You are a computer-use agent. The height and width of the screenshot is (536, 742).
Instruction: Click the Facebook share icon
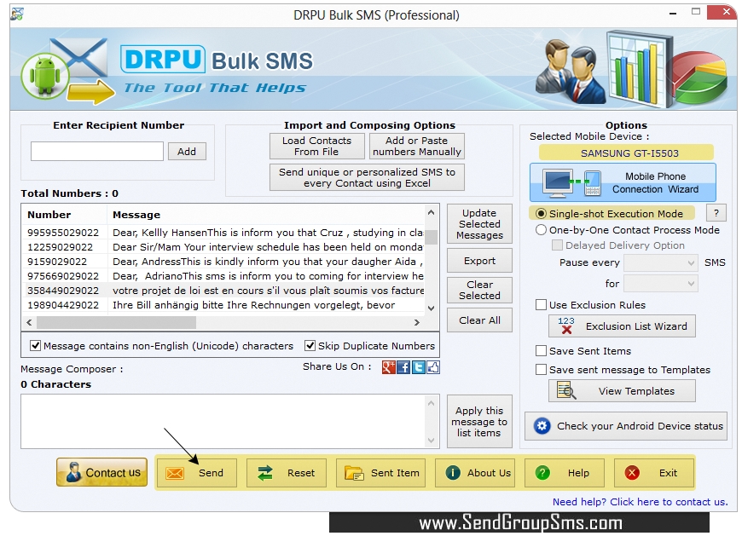[x=403, y=367]
